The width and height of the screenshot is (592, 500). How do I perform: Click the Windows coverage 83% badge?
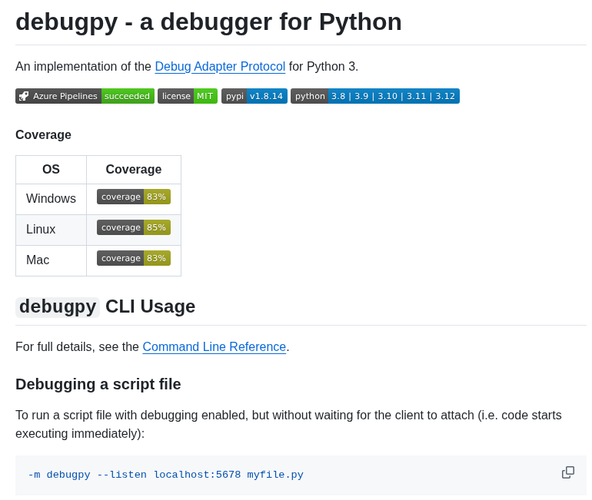point(134,197)
